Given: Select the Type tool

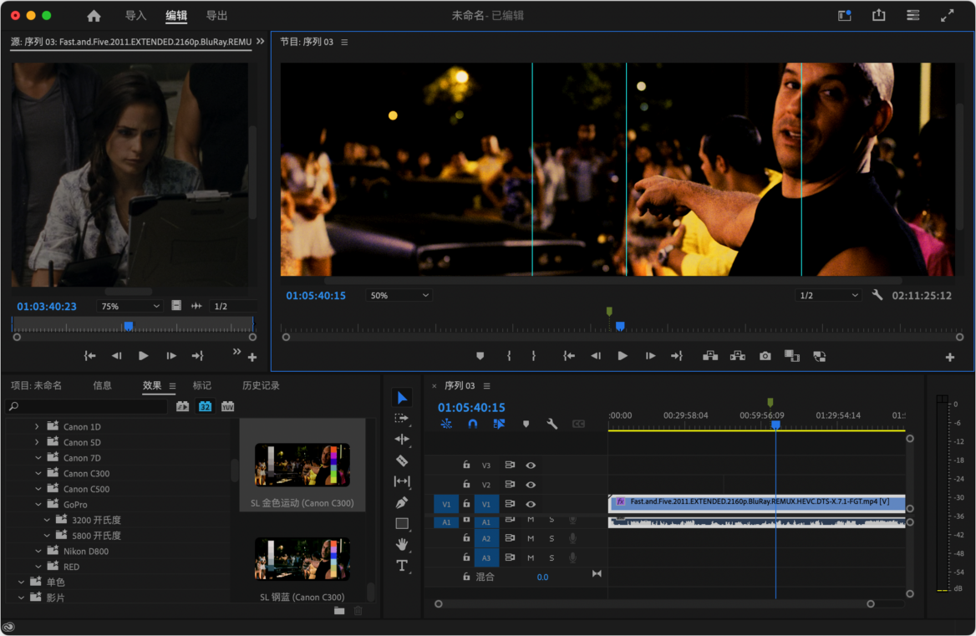Looking at the screenshot, I should (402, 566).
